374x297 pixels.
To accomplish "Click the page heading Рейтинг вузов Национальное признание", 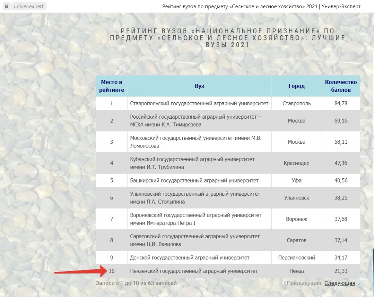I will tap(227, 38).
